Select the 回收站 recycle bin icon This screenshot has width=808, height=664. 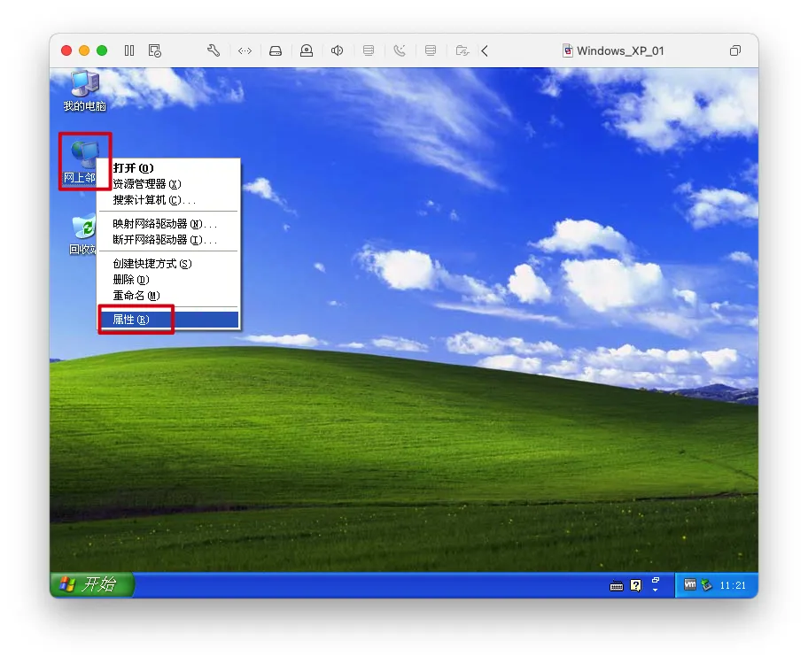click(82, 235)
